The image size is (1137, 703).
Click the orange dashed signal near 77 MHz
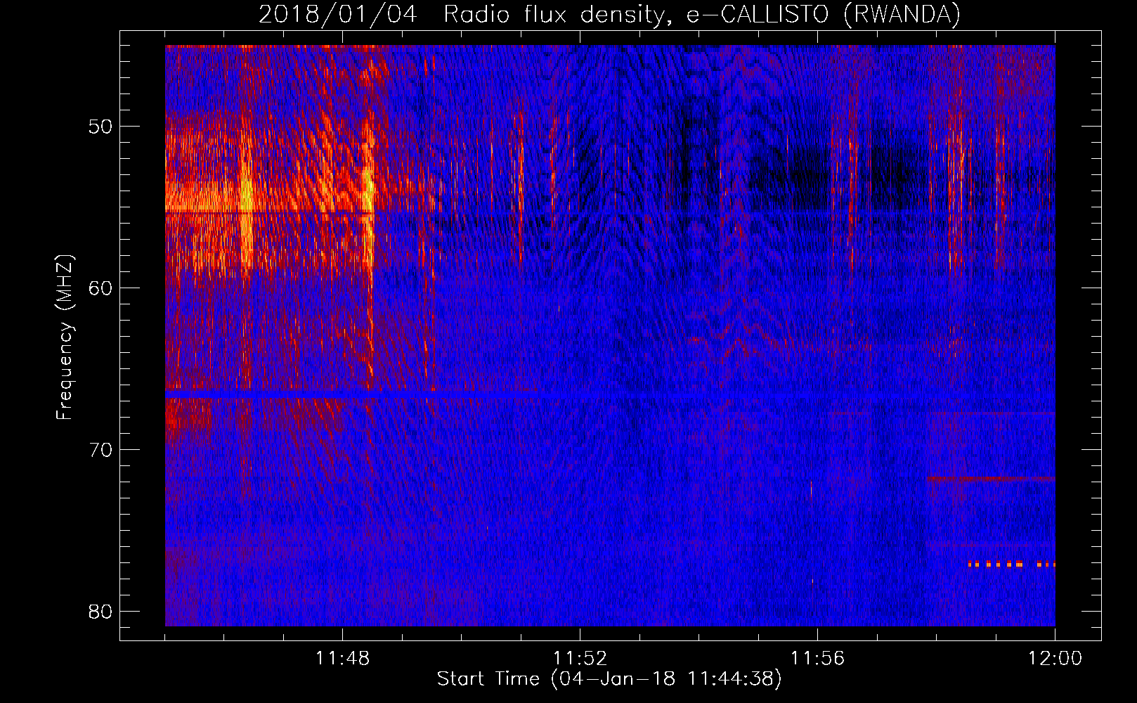click(x=1011, y=564)
